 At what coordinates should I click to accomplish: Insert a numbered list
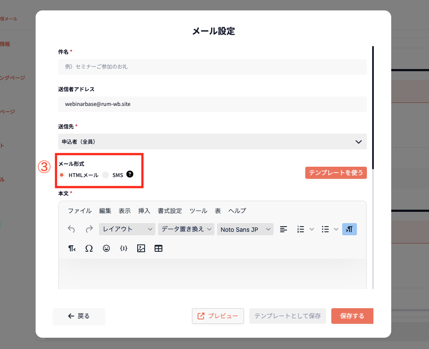[300, 229]
